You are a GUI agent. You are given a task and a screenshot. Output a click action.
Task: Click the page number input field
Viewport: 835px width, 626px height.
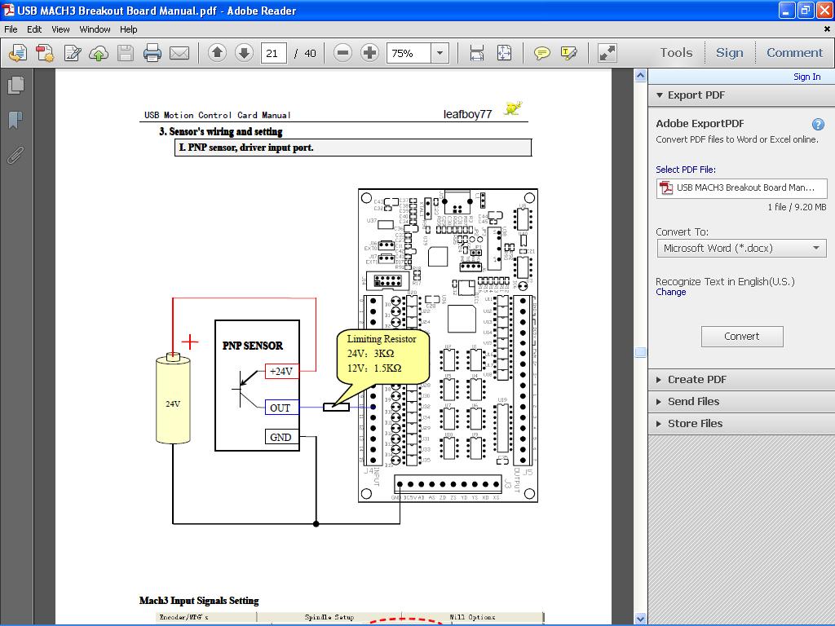click(273, 53)
